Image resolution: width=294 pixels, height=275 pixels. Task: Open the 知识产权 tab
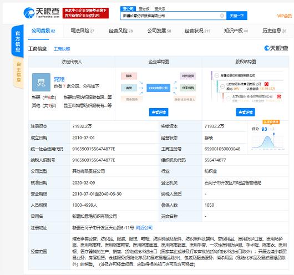236,30
